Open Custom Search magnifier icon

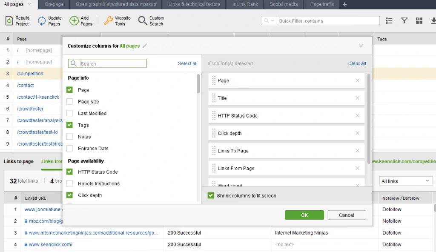click(142, 21)
